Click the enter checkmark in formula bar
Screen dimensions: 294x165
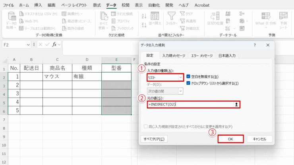[47, 44]
